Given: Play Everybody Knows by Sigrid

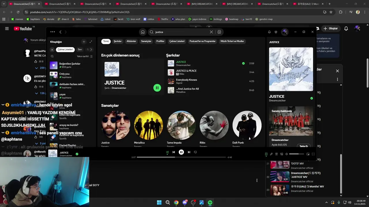Looking at the screenshot, I should (211, 81).
